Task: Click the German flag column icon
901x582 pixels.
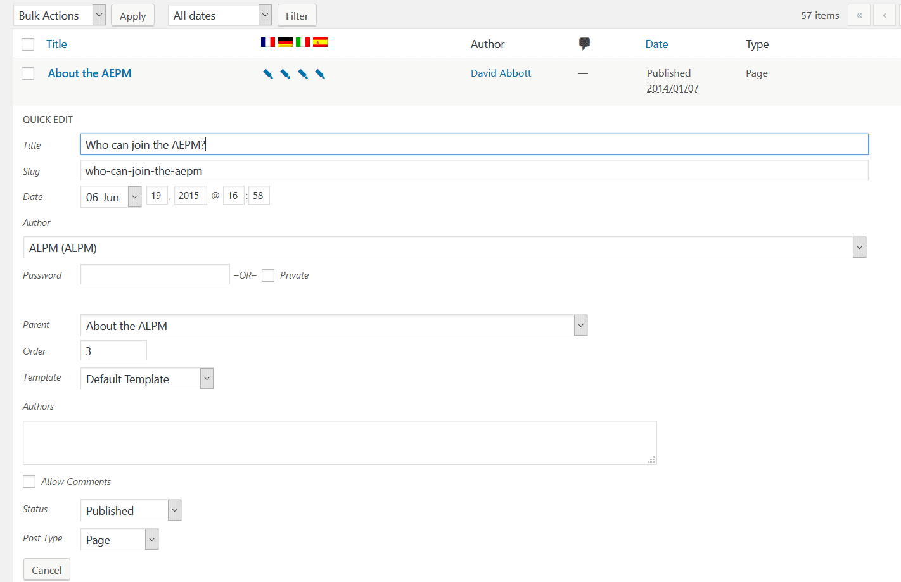Action: 285,42
